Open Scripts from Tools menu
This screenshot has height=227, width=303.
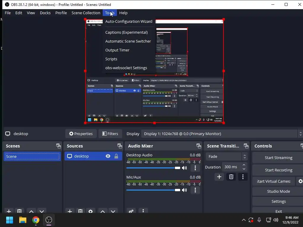[x=111, y=59]
